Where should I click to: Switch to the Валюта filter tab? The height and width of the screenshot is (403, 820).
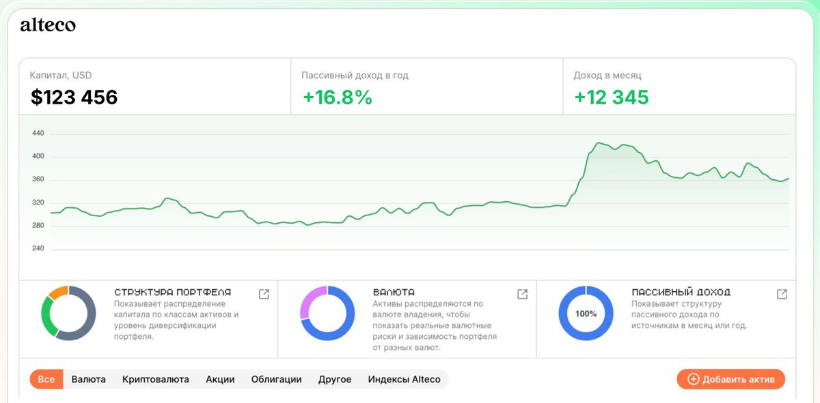[89, 379]
